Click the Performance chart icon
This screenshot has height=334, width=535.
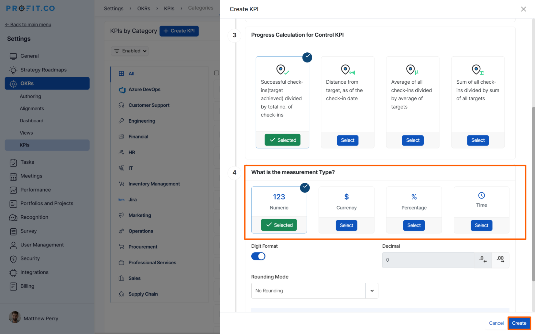point(13,190)
